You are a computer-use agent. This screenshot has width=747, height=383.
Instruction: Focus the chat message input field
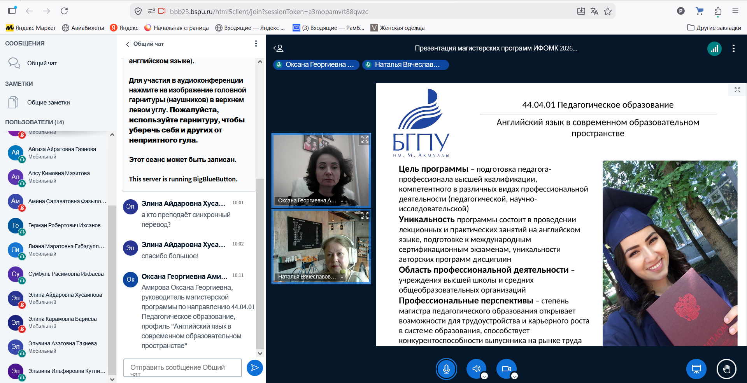pyautogui.click(x=182, y=367)
